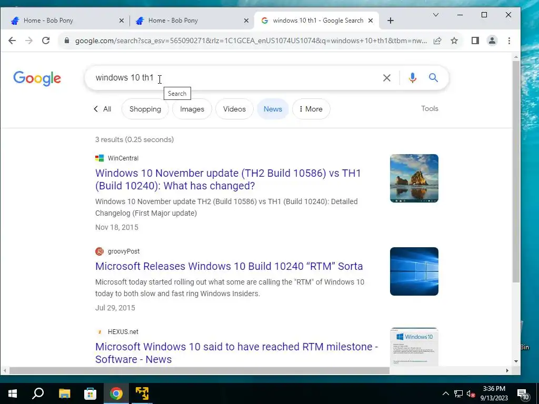Open the taskbar clock and date
The image size is (539, 404).
click(494, 393)
